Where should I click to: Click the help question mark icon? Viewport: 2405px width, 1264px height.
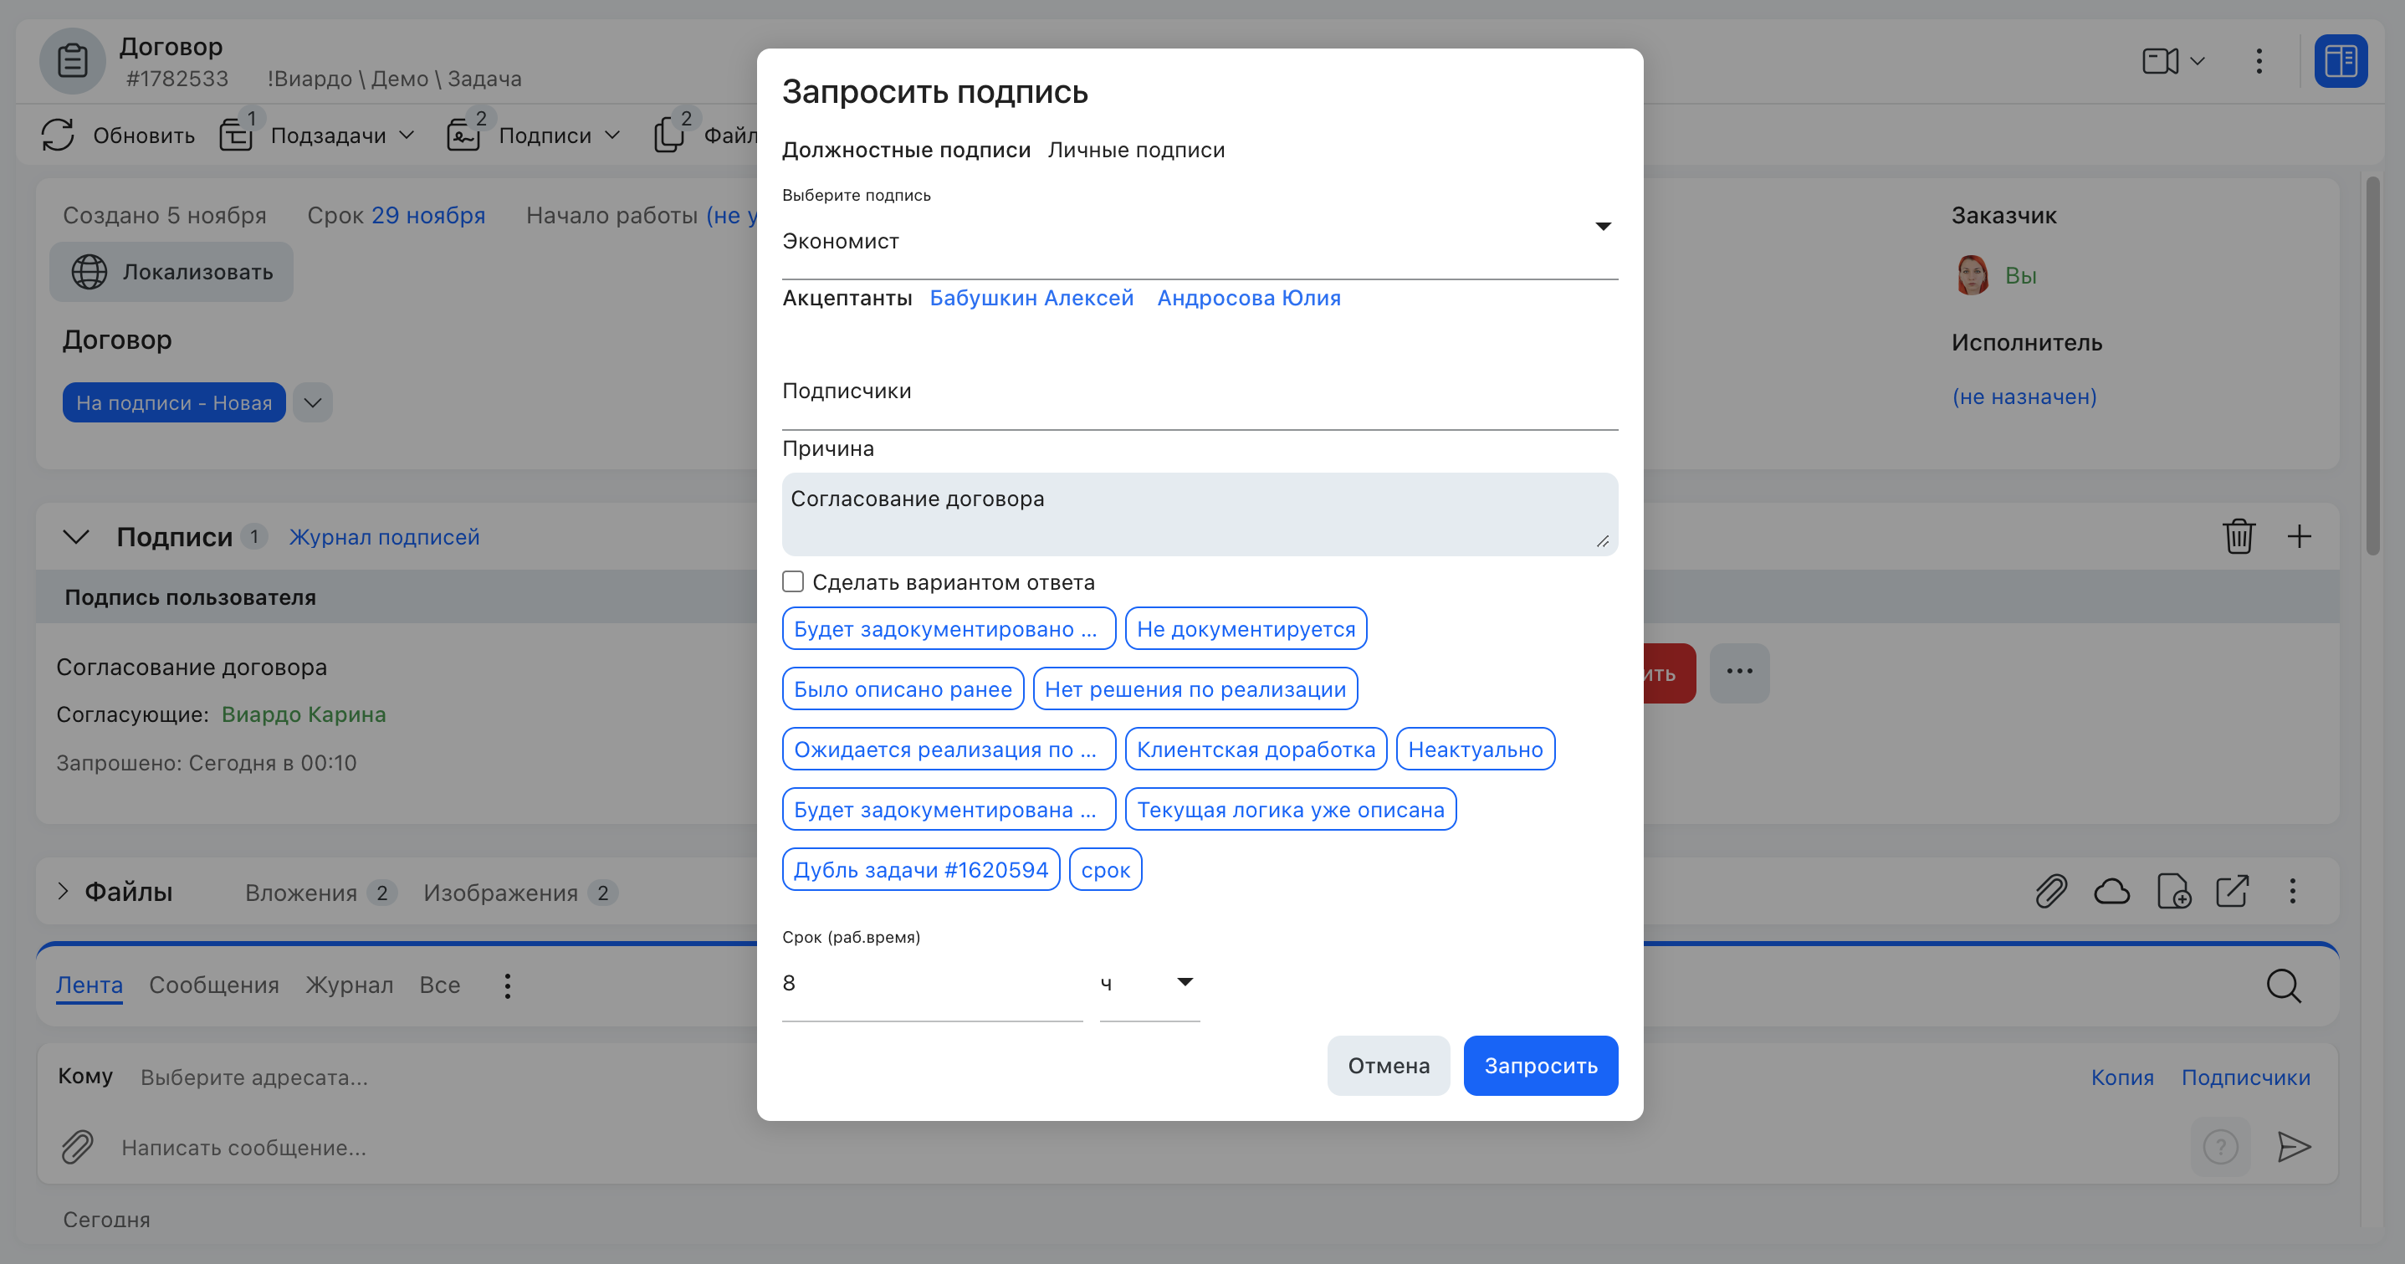click(x=2220, y=1146)
